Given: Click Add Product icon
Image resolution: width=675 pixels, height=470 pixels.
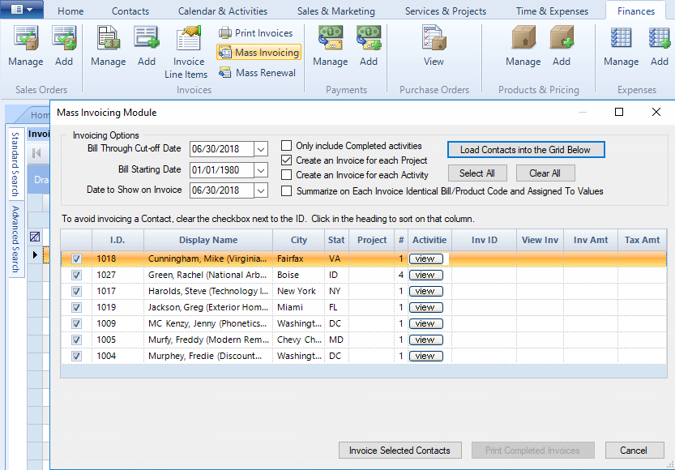Looking at the screenshot, I should click(562, 45).
